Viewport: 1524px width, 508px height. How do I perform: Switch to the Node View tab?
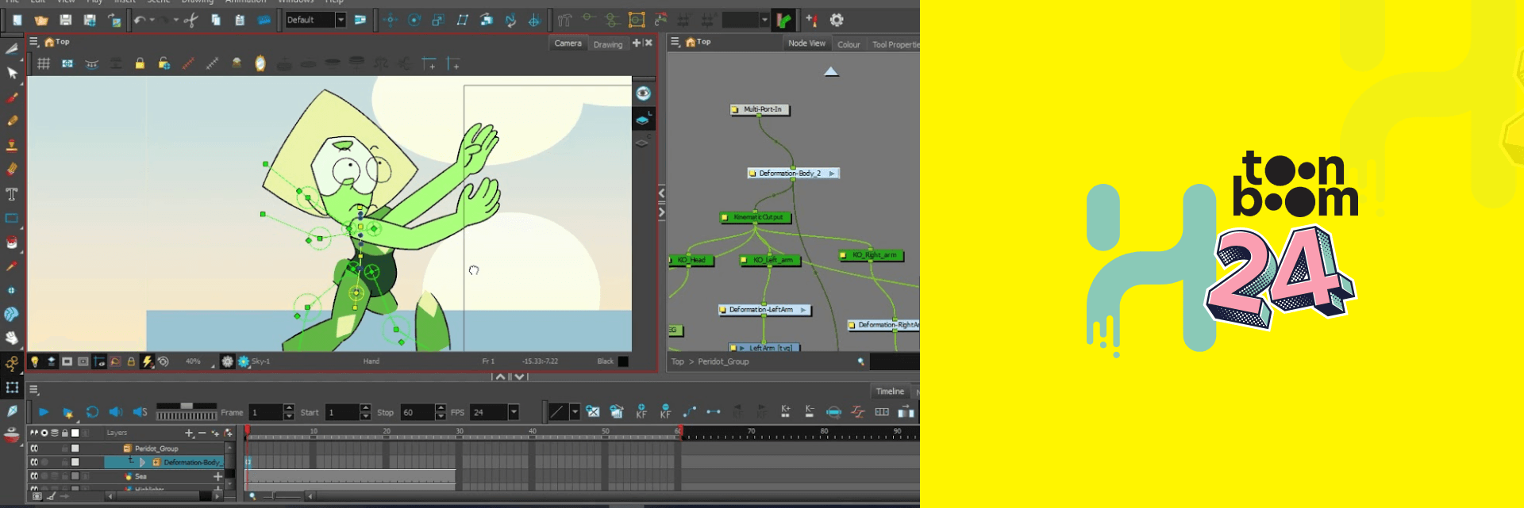tap(806, 44)
